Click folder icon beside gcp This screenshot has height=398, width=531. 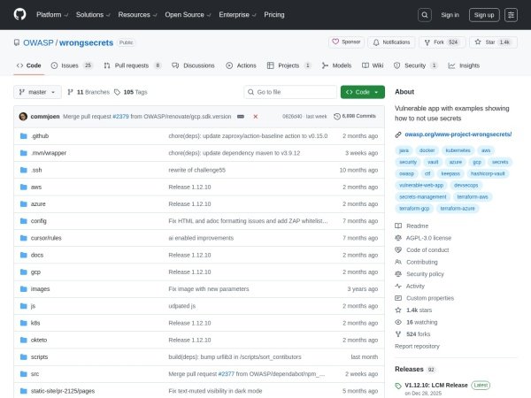23,272
